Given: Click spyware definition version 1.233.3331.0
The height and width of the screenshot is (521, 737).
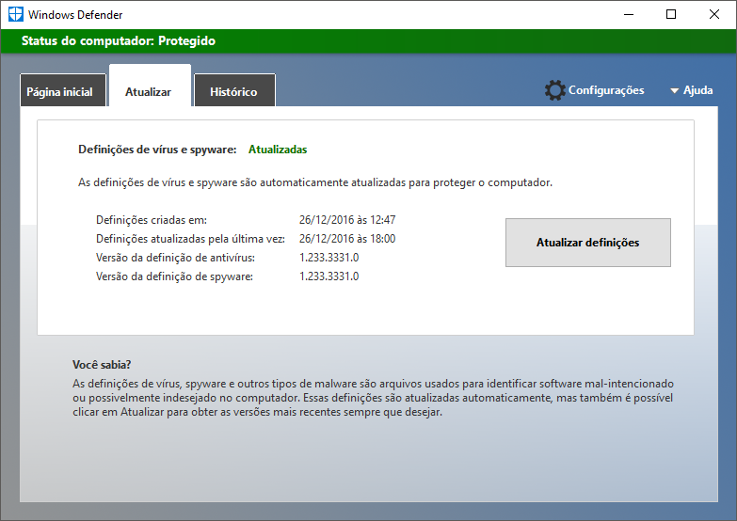Looking at the screenshot, I should point(329,276).
